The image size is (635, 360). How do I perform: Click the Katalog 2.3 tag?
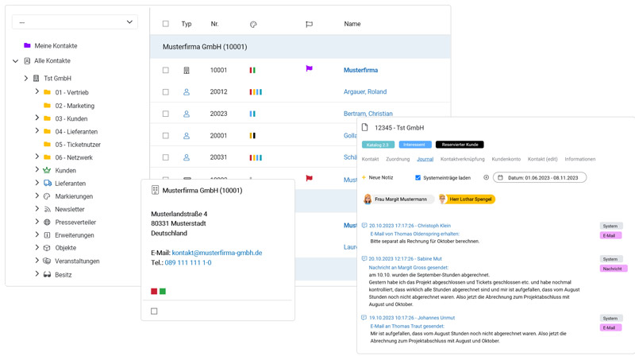click(378, 145)
